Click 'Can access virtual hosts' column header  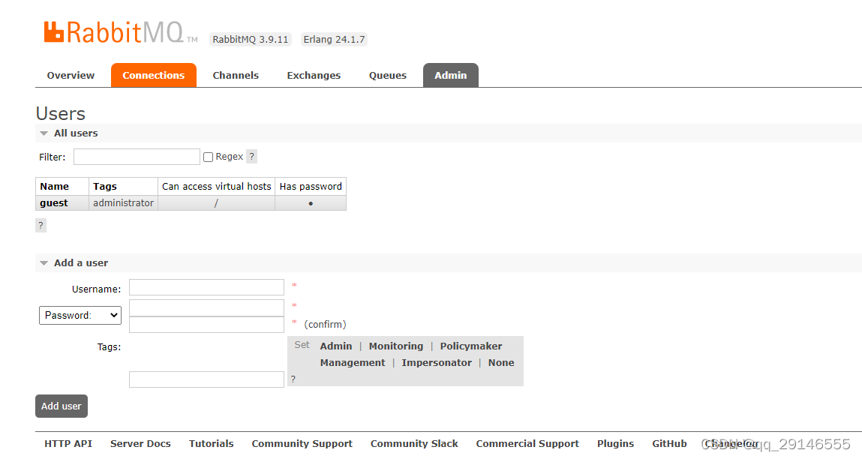pos(217,186)
